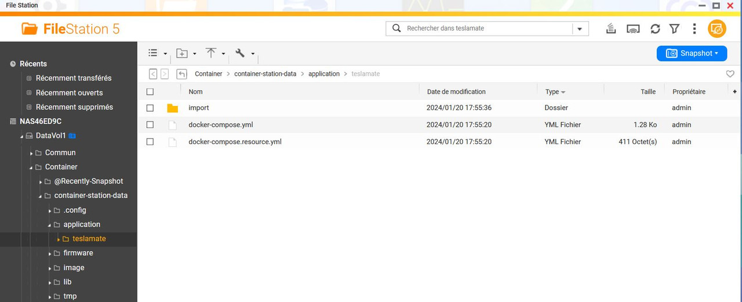Refresh the file list
The width and height of the screenshot is (742, 302).
point(655,29)
